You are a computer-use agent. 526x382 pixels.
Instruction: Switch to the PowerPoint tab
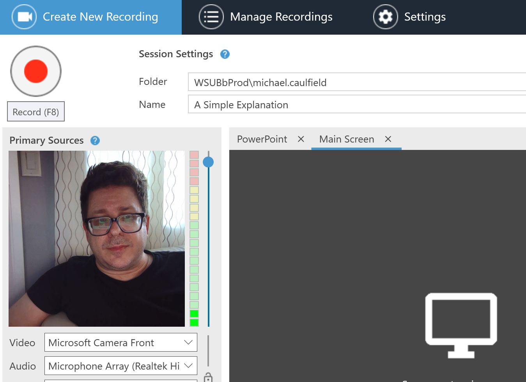tap(262, 139)
